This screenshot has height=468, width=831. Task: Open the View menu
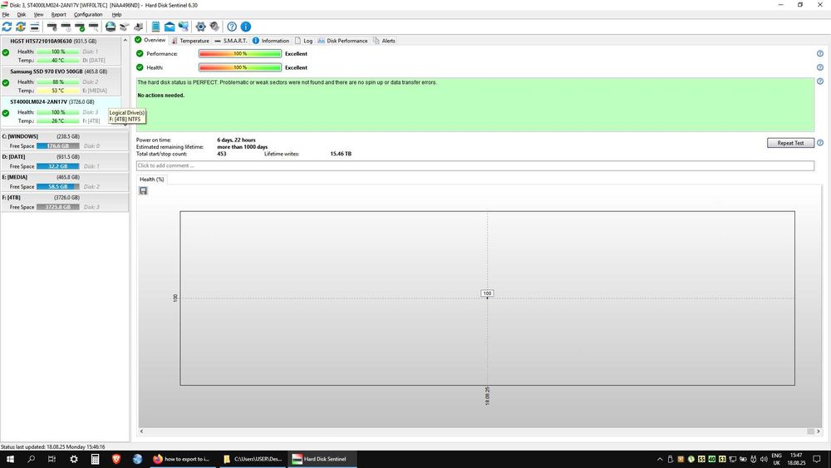click(x=39, y=14)
